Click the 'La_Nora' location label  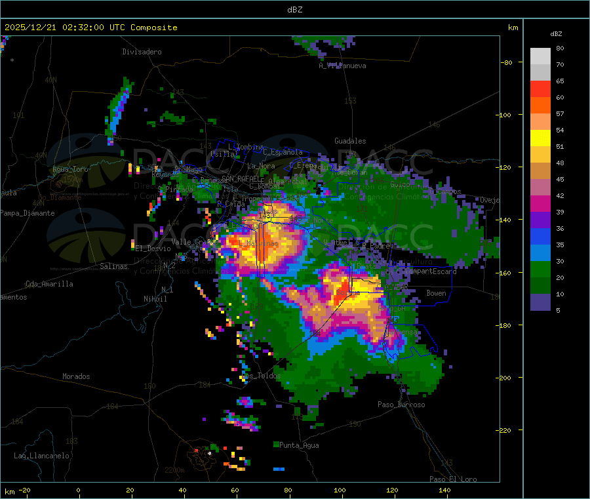pyautogui.click(x=261, y=166)
